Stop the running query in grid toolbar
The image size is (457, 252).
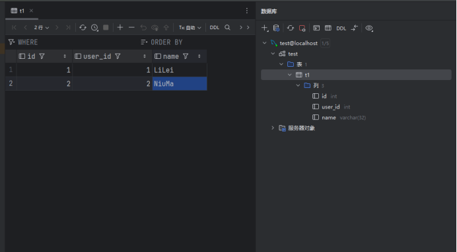[x=106, y=27]
